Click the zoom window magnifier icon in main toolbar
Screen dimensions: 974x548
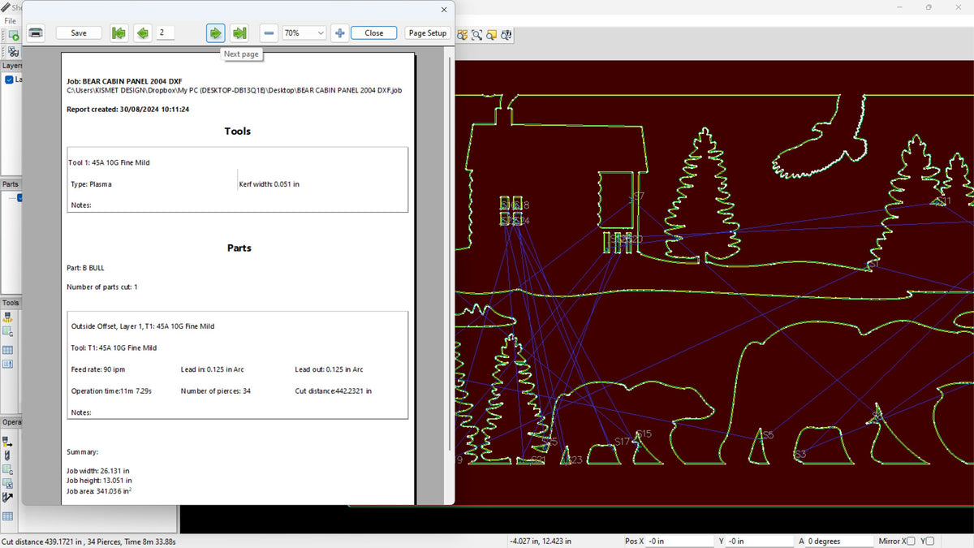pos(477,35)
